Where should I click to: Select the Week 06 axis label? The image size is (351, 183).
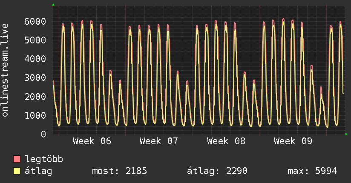point(92,141)
